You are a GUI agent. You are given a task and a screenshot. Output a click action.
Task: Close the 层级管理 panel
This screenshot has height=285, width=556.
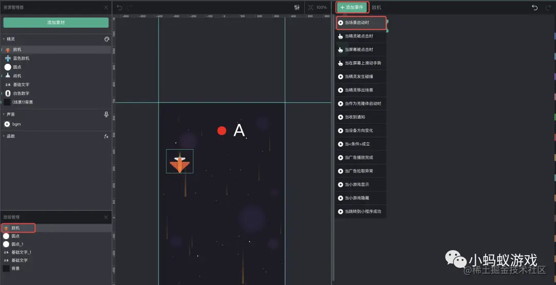click(x=106, y=217)
